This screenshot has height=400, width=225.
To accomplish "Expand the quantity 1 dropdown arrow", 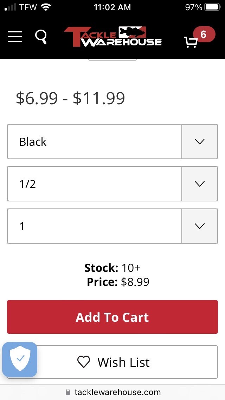I will [200, 226].
